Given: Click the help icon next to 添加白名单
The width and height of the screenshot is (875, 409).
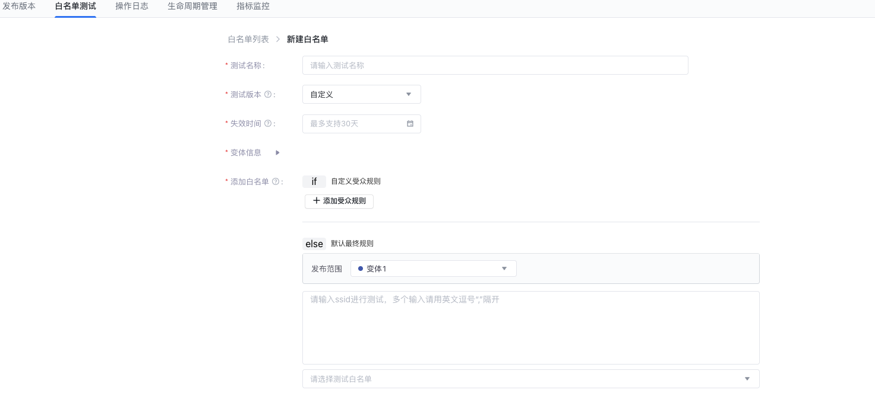Looking at the screenshot, I should coord(276,182).
